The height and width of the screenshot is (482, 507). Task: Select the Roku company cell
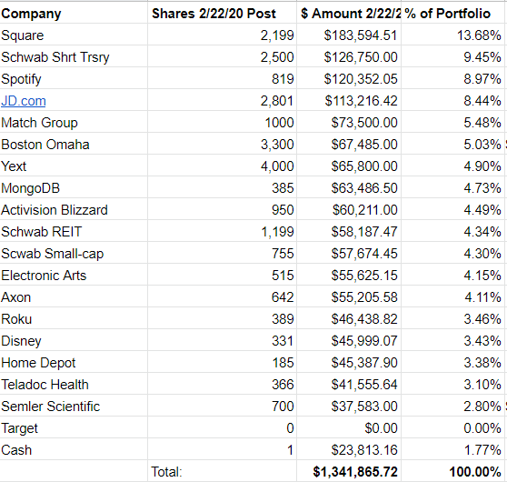(x=74, y=319)
